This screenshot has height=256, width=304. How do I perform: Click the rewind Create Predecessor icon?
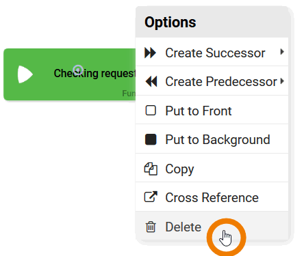151,81
